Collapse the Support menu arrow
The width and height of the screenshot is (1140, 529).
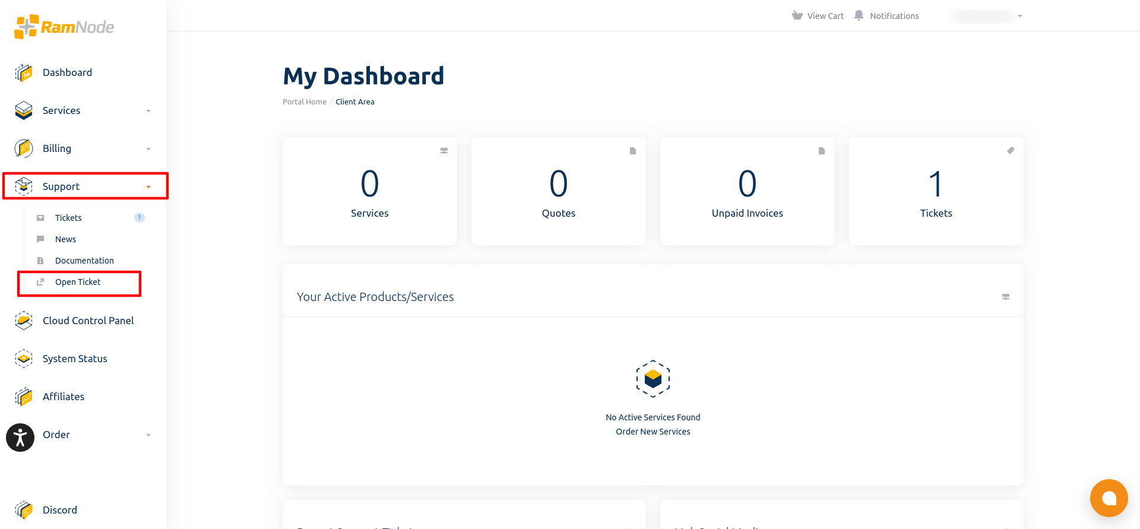[148, 187]
